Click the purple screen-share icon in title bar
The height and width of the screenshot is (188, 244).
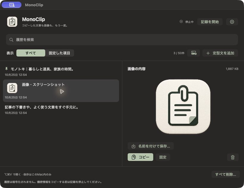pos(12,5)
